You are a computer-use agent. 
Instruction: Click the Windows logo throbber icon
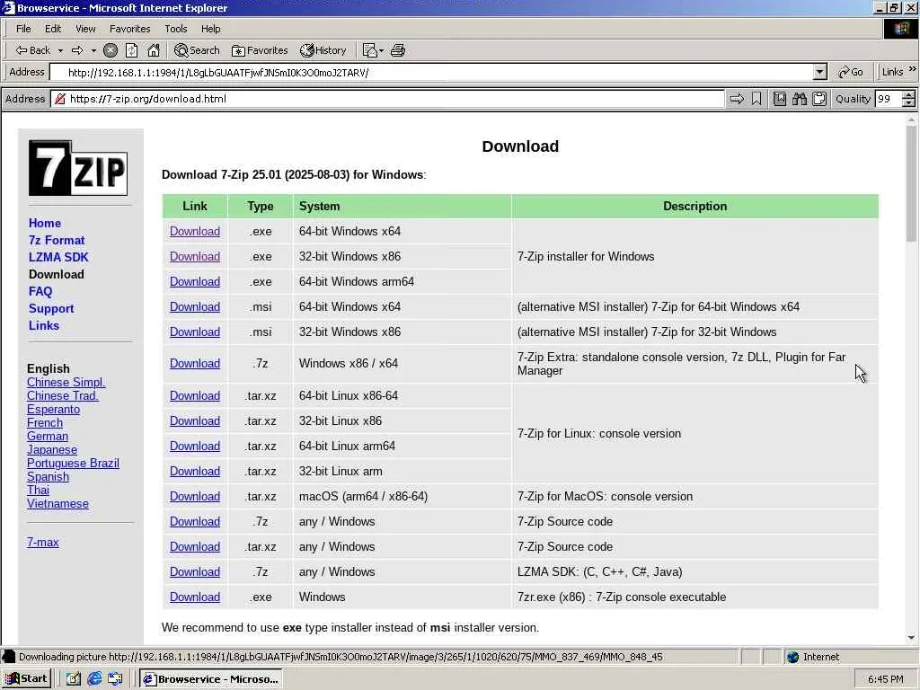tap(901, 29)
